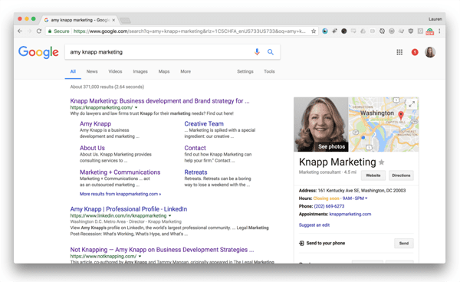Switch to the Images tab

[x=140, y=71]
